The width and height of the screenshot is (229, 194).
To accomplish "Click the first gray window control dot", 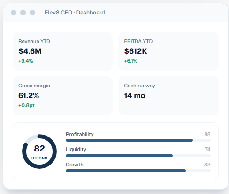I will pos(14,13).
